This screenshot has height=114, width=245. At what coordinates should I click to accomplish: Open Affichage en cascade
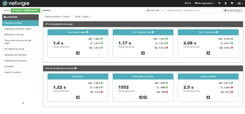(20, 34)
